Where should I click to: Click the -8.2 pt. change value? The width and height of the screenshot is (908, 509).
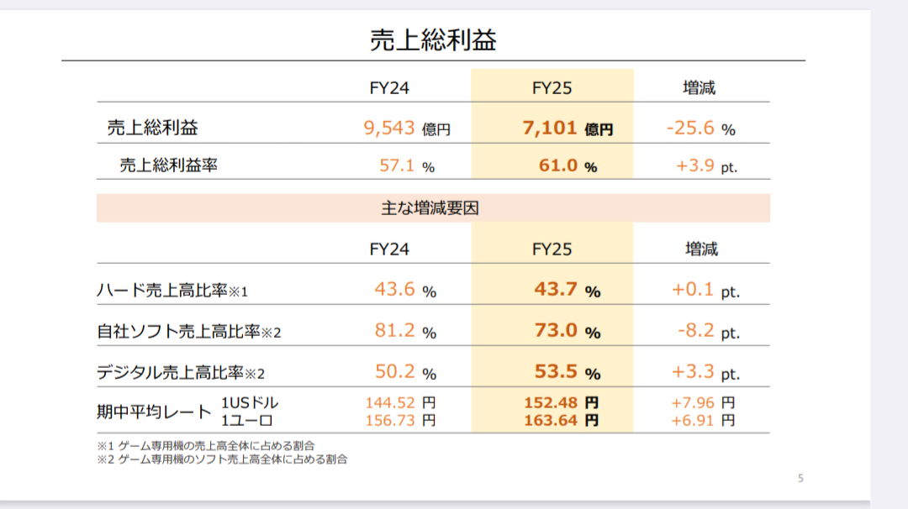(708, 331)
